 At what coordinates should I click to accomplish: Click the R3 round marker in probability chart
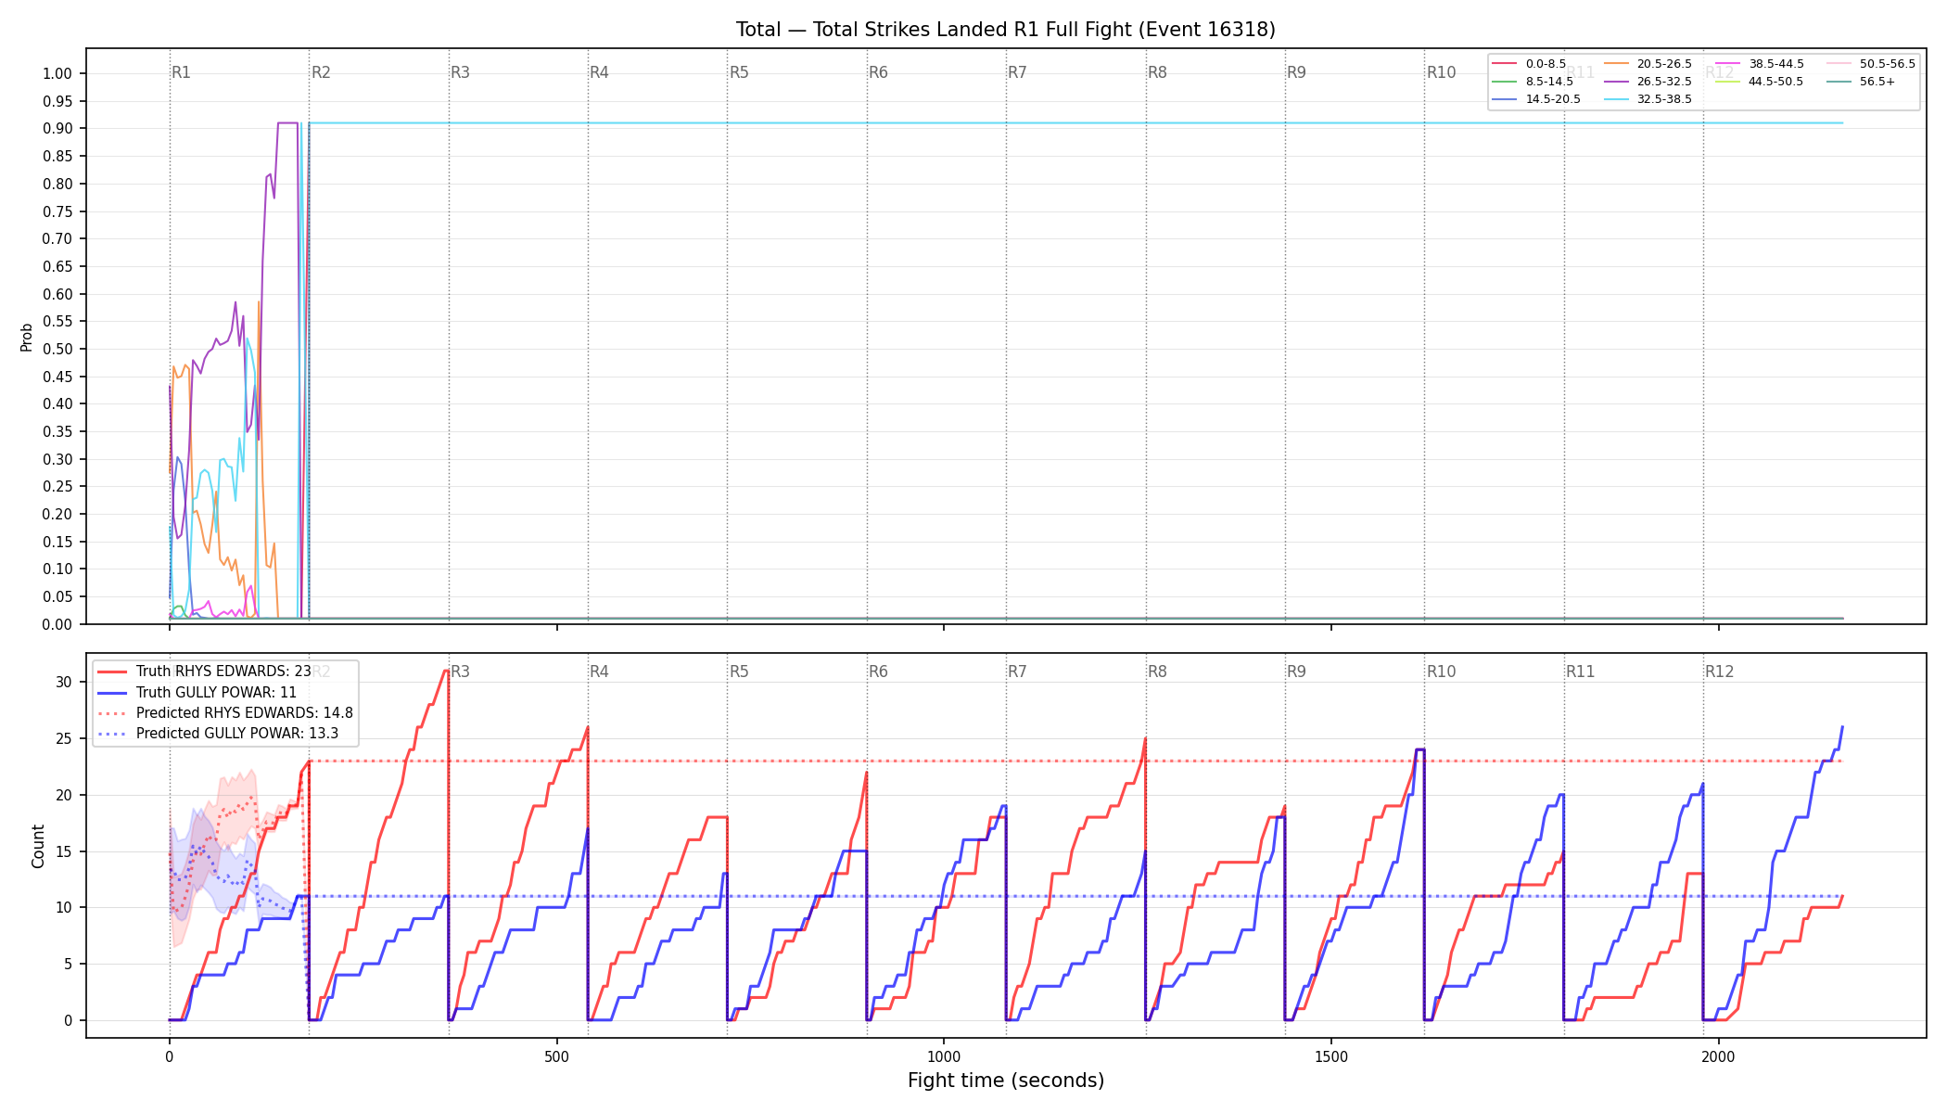coord(460,72)
